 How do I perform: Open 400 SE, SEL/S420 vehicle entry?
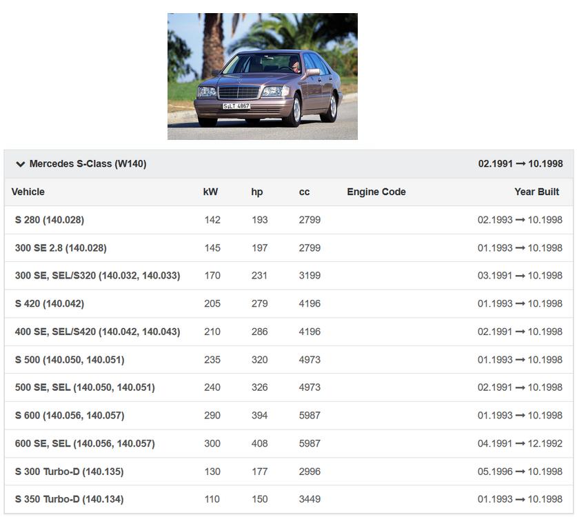coord(97,332)
